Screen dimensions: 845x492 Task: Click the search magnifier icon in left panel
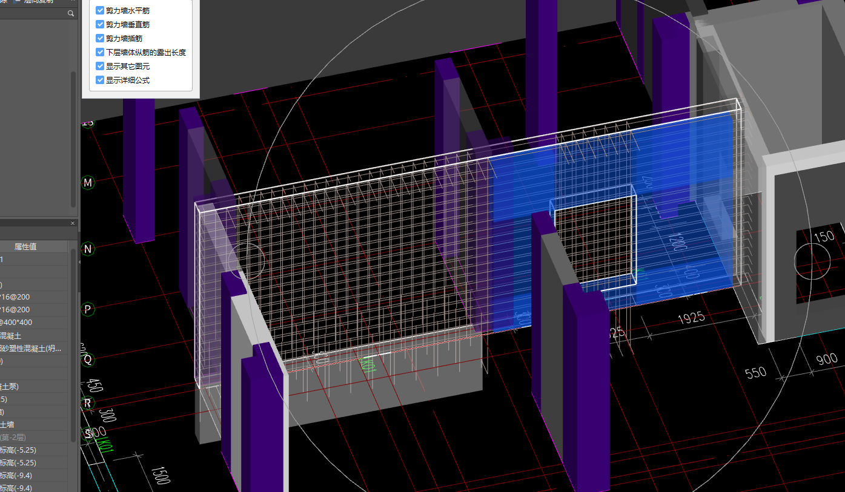[71, 13]
